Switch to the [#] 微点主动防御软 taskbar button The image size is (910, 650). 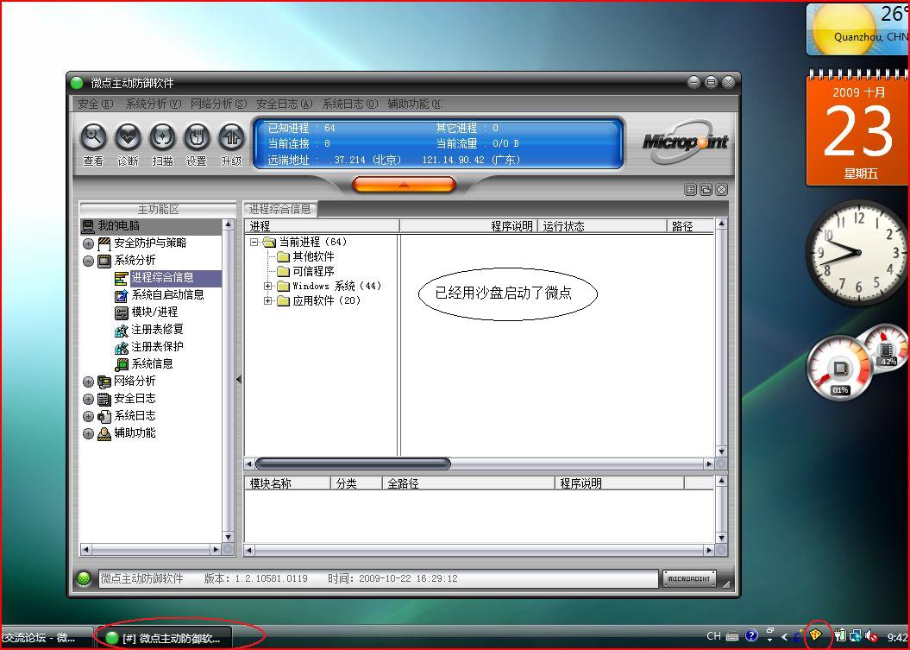pyautogui.click(x=164, y=638)
